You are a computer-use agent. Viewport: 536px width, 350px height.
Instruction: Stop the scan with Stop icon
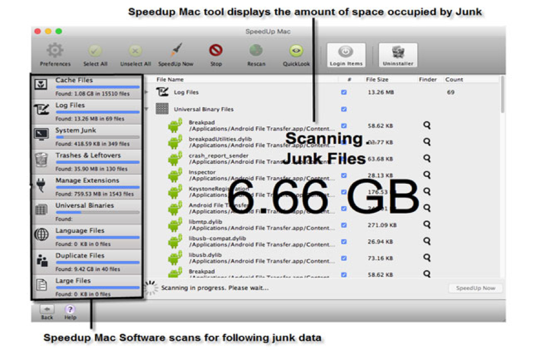pyautogui.click(x=216, y=52)
